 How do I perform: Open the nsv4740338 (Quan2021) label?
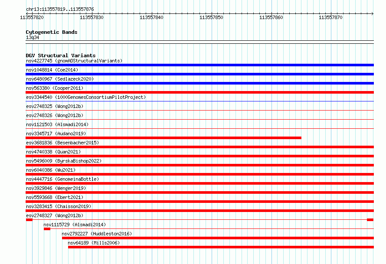point(53,152)
